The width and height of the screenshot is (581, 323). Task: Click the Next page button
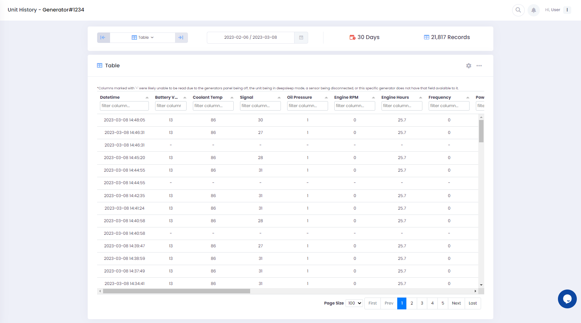[456, 303]
